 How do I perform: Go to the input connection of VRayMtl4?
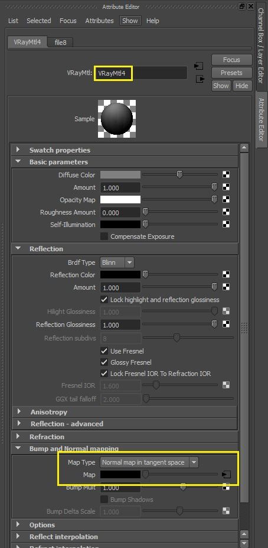pyautogui.click(x=200, y=66)
